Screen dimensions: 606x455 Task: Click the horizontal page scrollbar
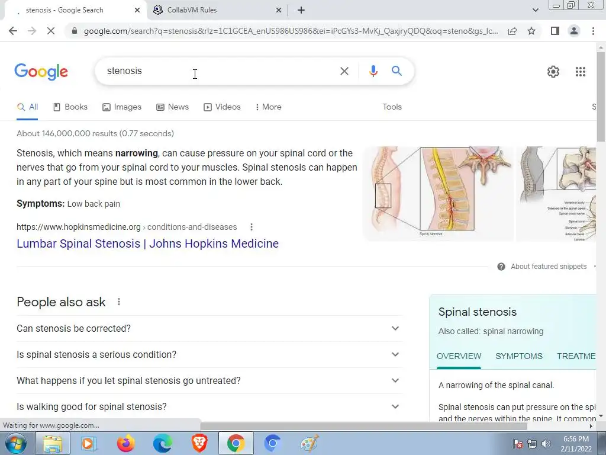pos(363,426)
